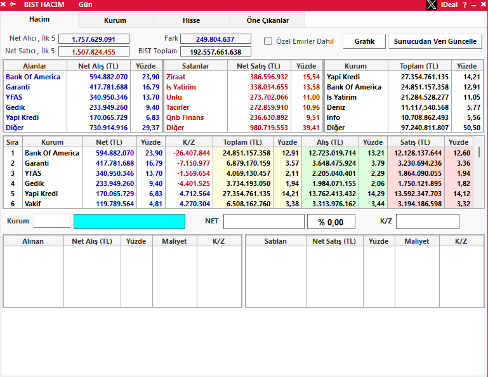Open the X (Twitter) icon in title bar
Viewport: 488px width, 377px height.
(x=432, y=4)
